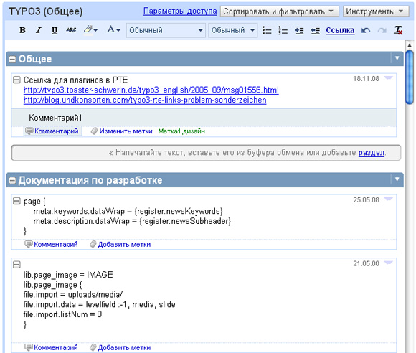Open the highlighter color picker
The height and width of the screenshot is (353, 416).
(x=90, y=30)
